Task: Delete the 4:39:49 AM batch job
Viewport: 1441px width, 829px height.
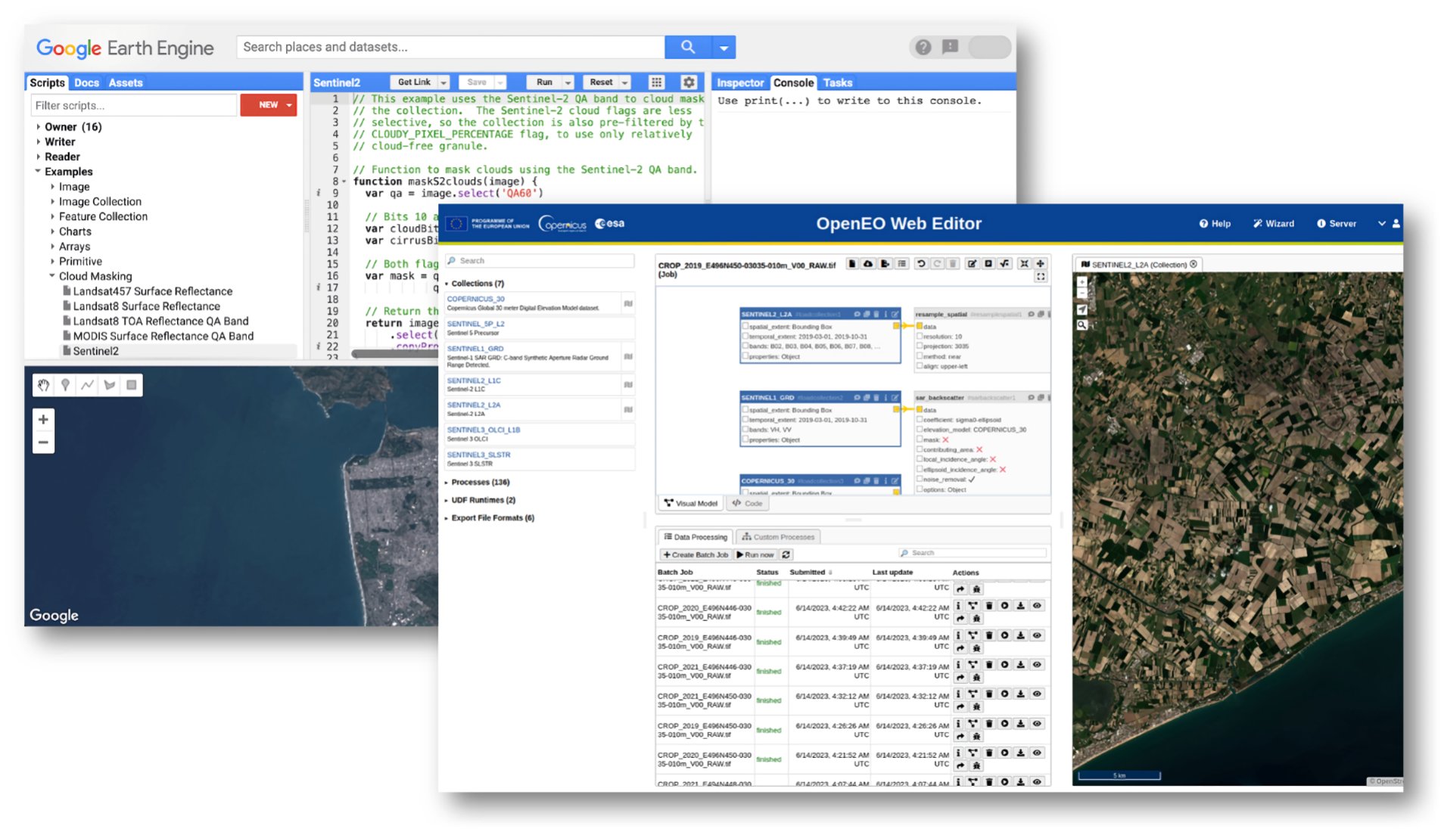Action: pyautogui.click(x=988, y=635)
